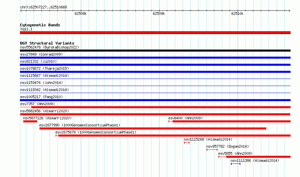The height and width of the screenshot is (177, 300).
Task: Open variant nsv5877126 (Almarri2020)
Action: [x=47, y=118]
